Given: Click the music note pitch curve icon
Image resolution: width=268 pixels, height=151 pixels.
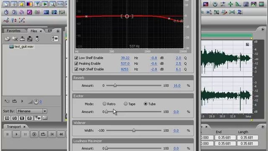Looking at the screenshot, I should [6, 20].
